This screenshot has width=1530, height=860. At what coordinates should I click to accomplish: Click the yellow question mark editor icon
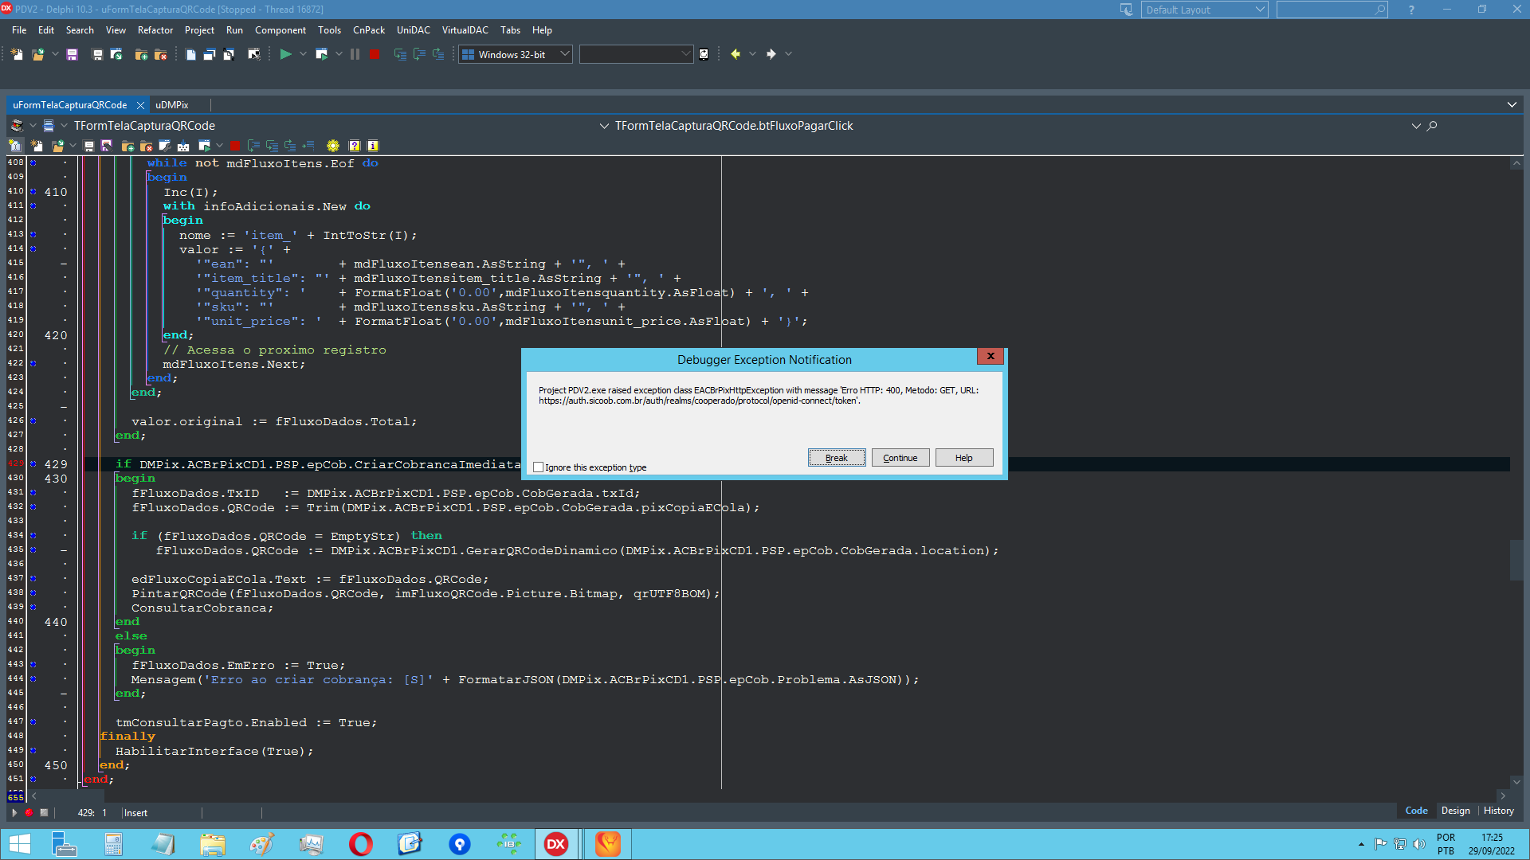coord(355,146)
